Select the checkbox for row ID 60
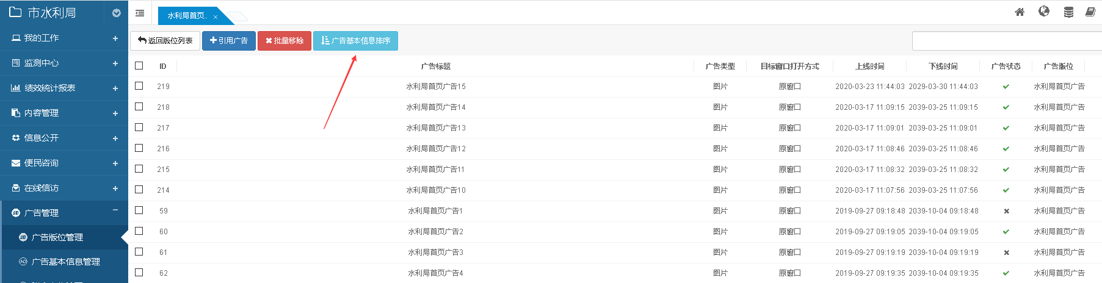This screenshot has height=283, width=1102. click(x=139, y=231)
